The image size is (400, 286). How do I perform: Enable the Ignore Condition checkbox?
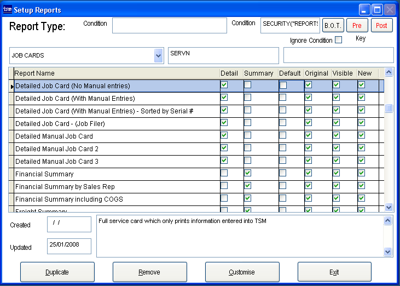coord(338,40)
